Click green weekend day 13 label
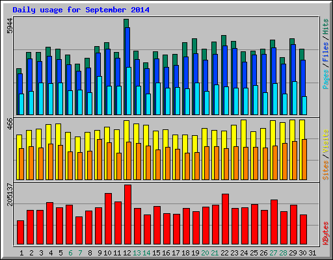The height and width of the screenshot is (260, 333). point(137,253)
